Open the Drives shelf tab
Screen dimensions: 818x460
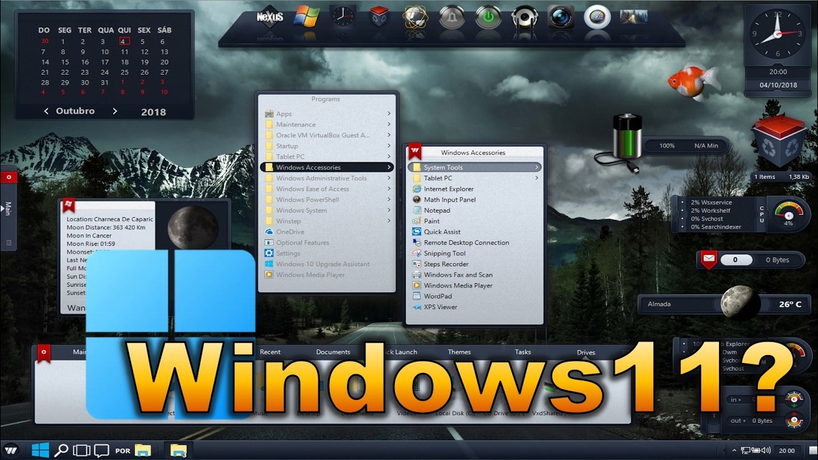click(x=586, y=353)
